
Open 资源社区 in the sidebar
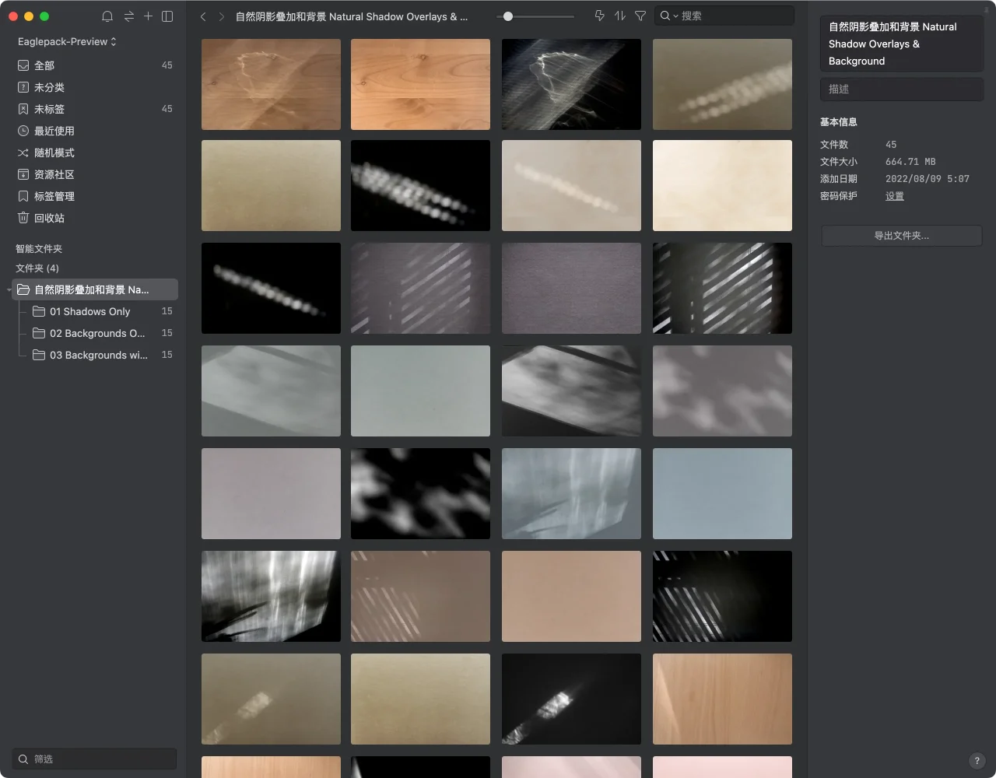95,174
